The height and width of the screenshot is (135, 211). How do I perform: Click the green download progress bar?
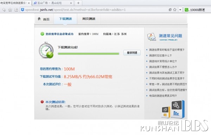pos(88,54)
